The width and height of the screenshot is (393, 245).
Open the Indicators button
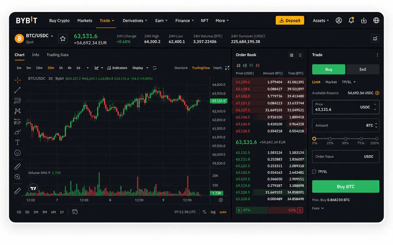(117, 68)
